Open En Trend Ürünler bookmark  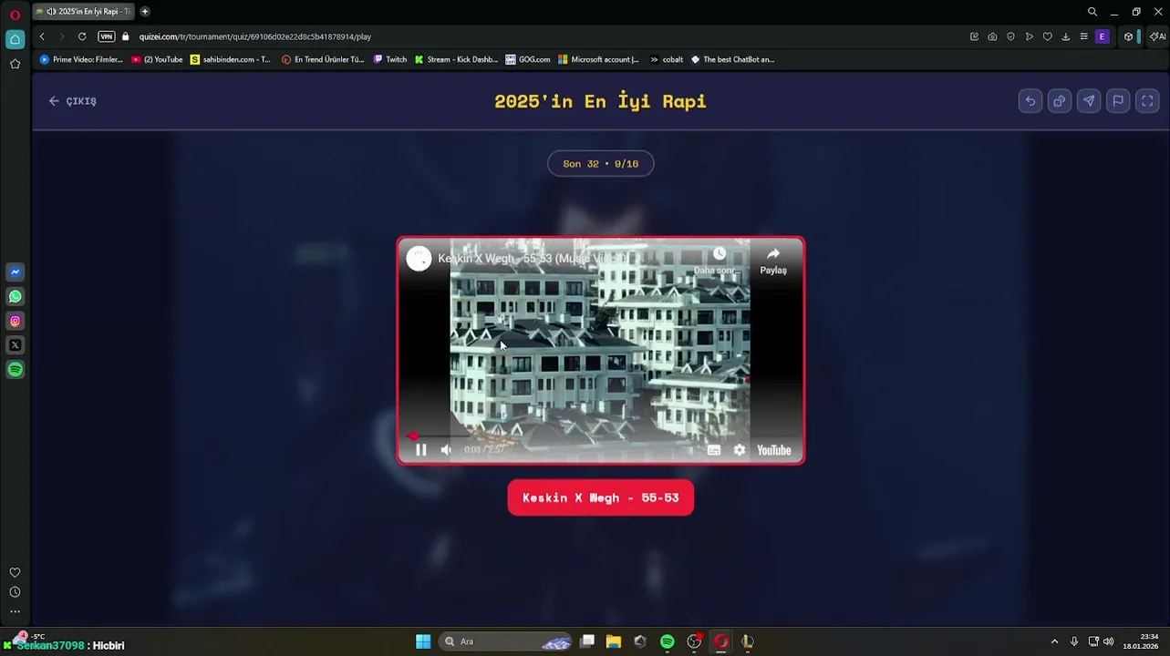point(323,59)
